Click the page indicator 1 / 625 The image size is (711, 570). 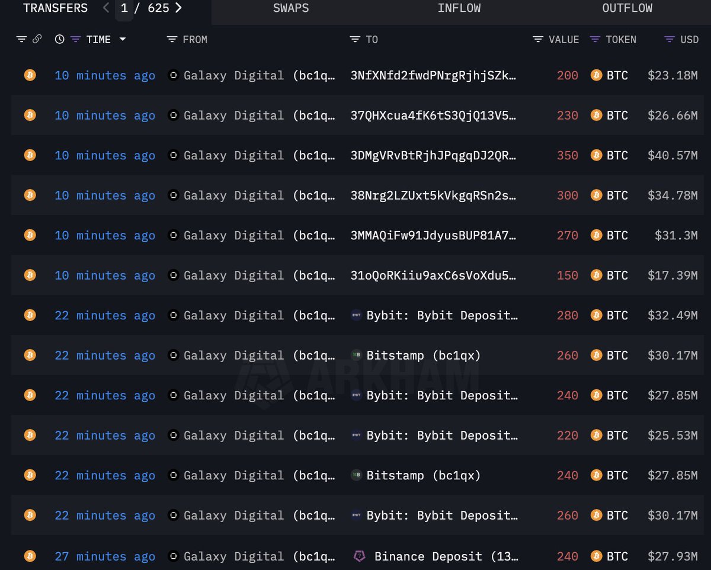[x=145, y=8]
